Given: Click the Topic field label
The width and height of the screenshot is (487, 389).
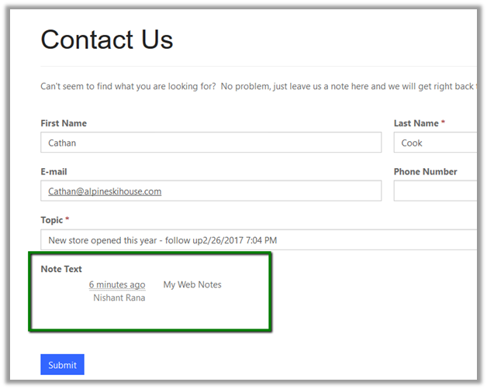Looking at the screenshot, I should point(52,220).
